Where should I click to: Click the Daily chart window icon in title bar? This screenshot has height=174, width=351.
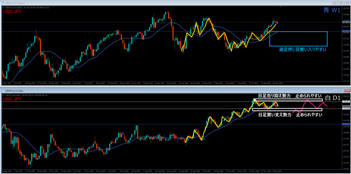[x=3, y=91]
